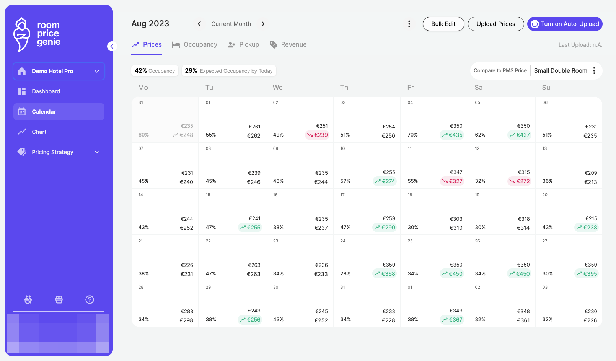
Task: Expand the Pricing Strategy menu
Action: [59, 152]
